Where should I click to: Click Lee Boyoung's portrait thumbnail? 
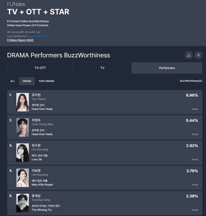23,178
